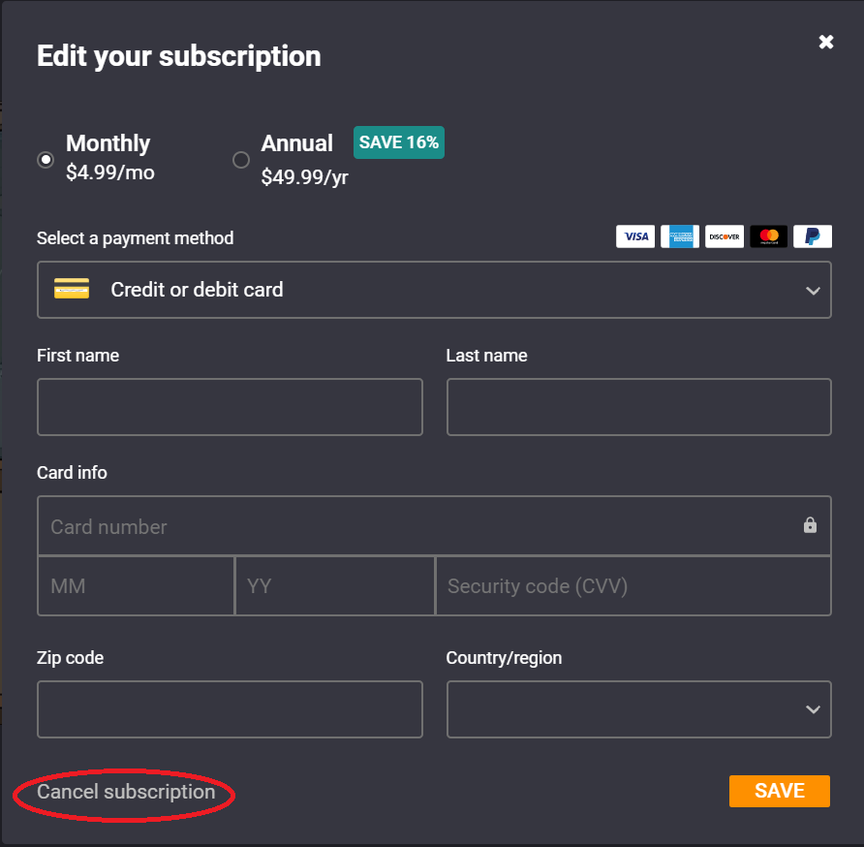Click the Mastercard icon

[x=769, y=236]
